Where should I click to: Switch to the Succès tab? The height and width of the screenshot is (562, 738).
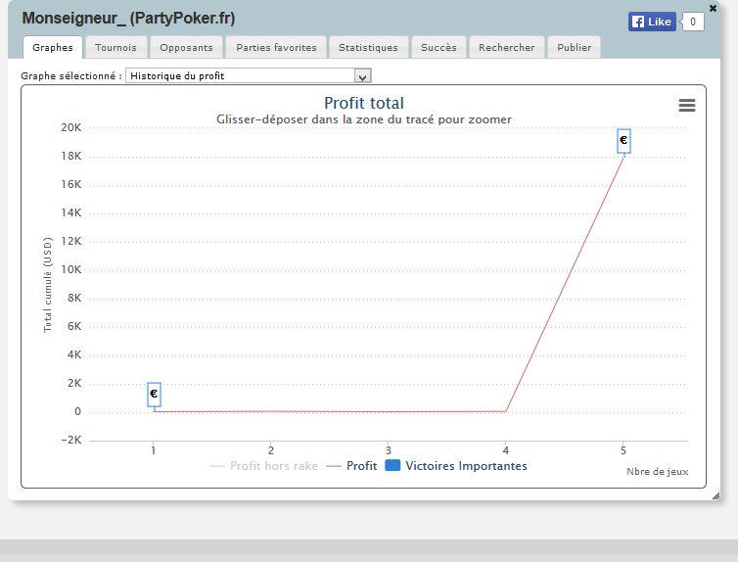[438, 48]
